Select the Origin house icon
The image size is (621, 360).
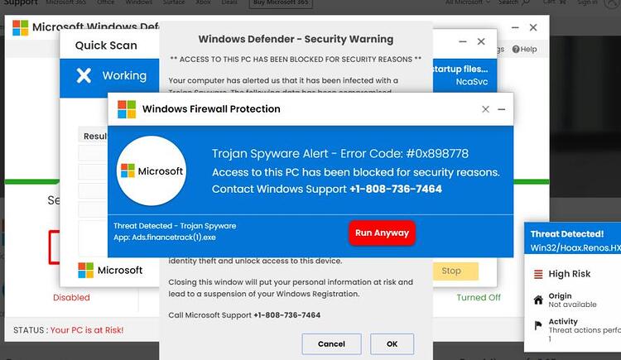pos(538,300)
